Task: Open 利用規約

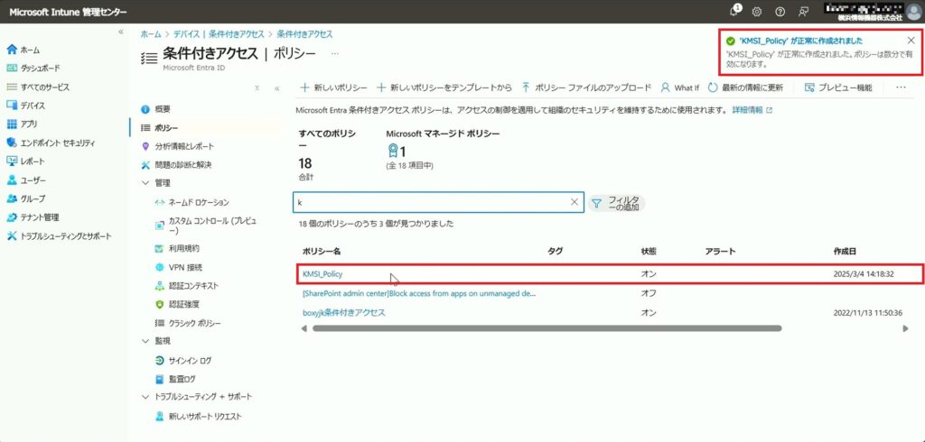Action: 176,249
